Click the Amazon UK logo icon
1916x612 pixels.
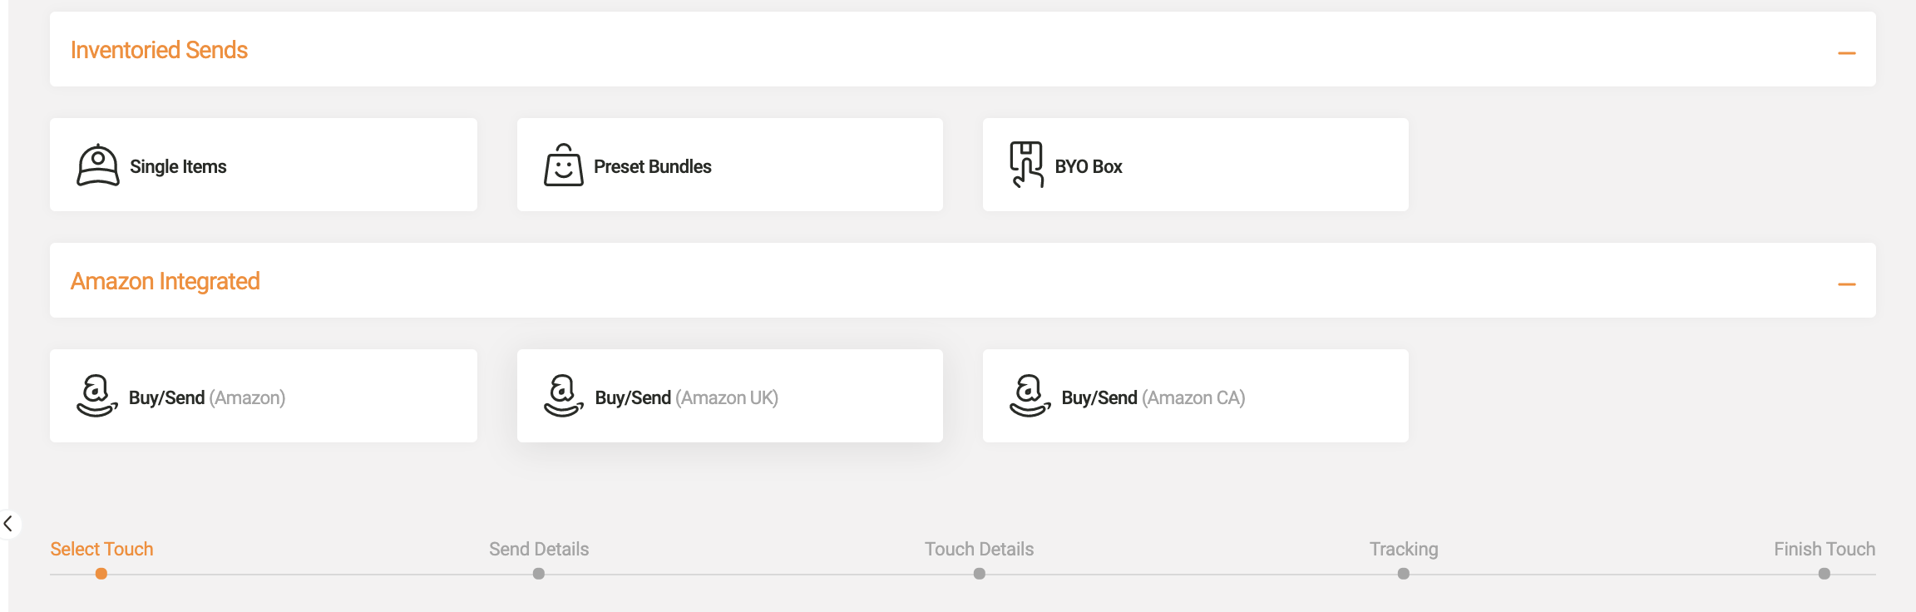[563, 396]
